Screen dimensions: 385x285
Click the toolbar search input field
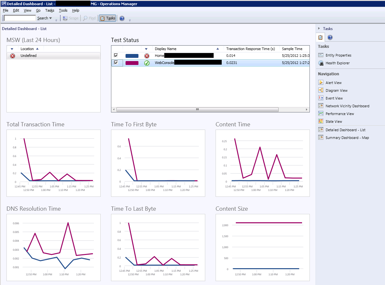click(20, 18)
